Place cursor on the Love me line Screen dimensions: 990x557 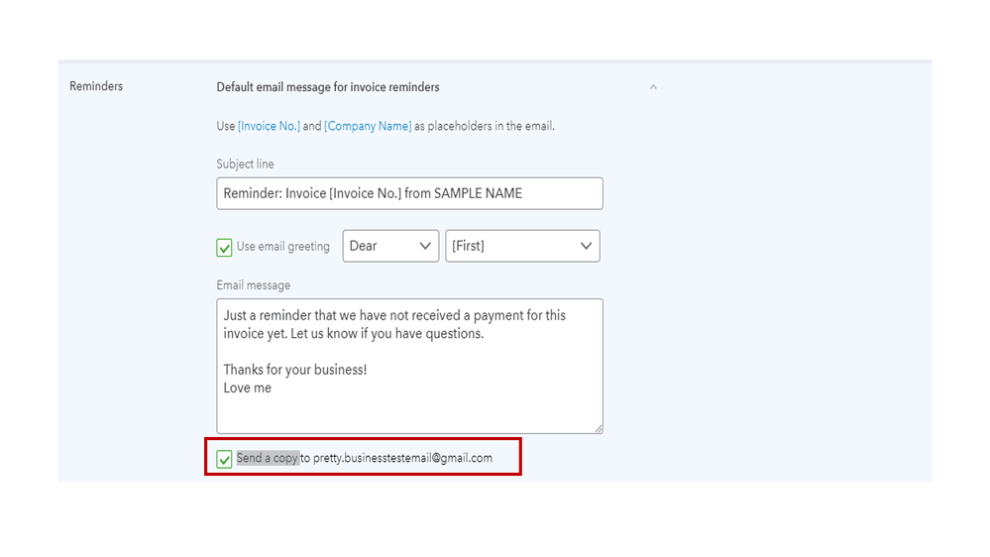pyautogui.click(x=248, y=389)
